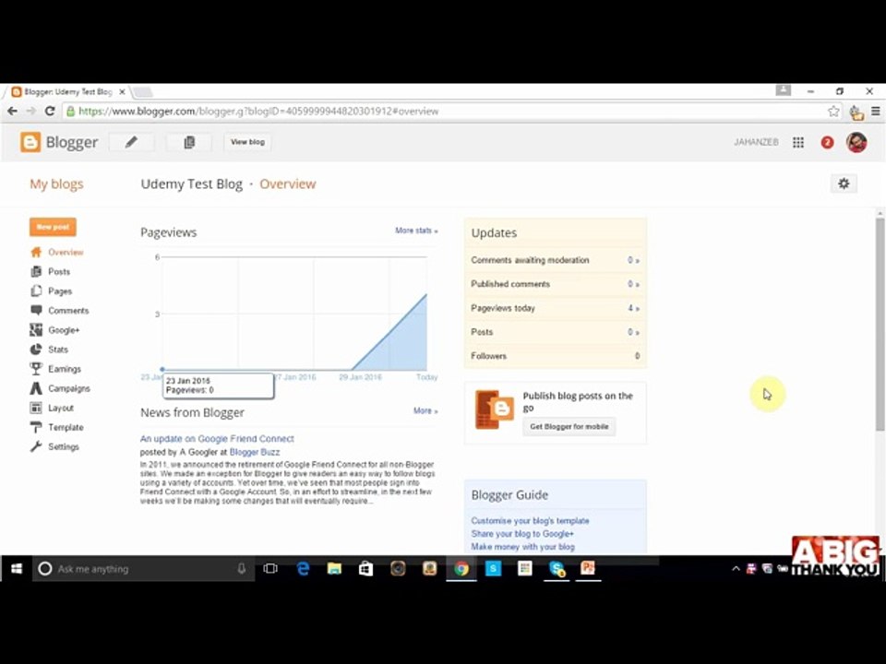Viewport: 886px width, 664px height.
Task: Click the Comments speech bubble icon
Action: tap(36, 311)
